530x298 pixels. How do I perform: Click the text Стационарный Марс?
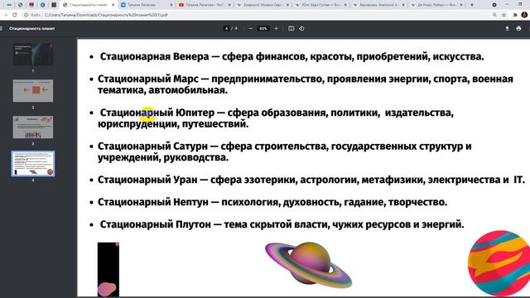[148, 79]
